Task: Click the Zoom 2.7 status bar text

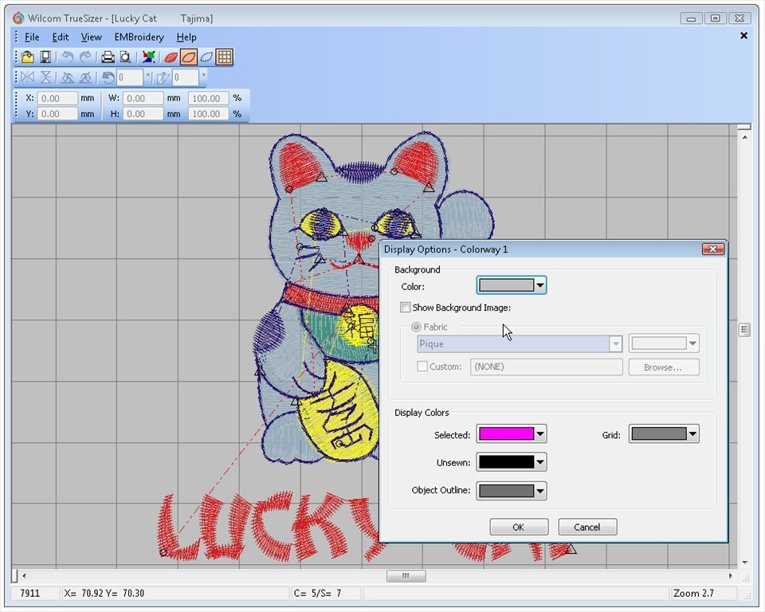Action: [x=693, y=594]
